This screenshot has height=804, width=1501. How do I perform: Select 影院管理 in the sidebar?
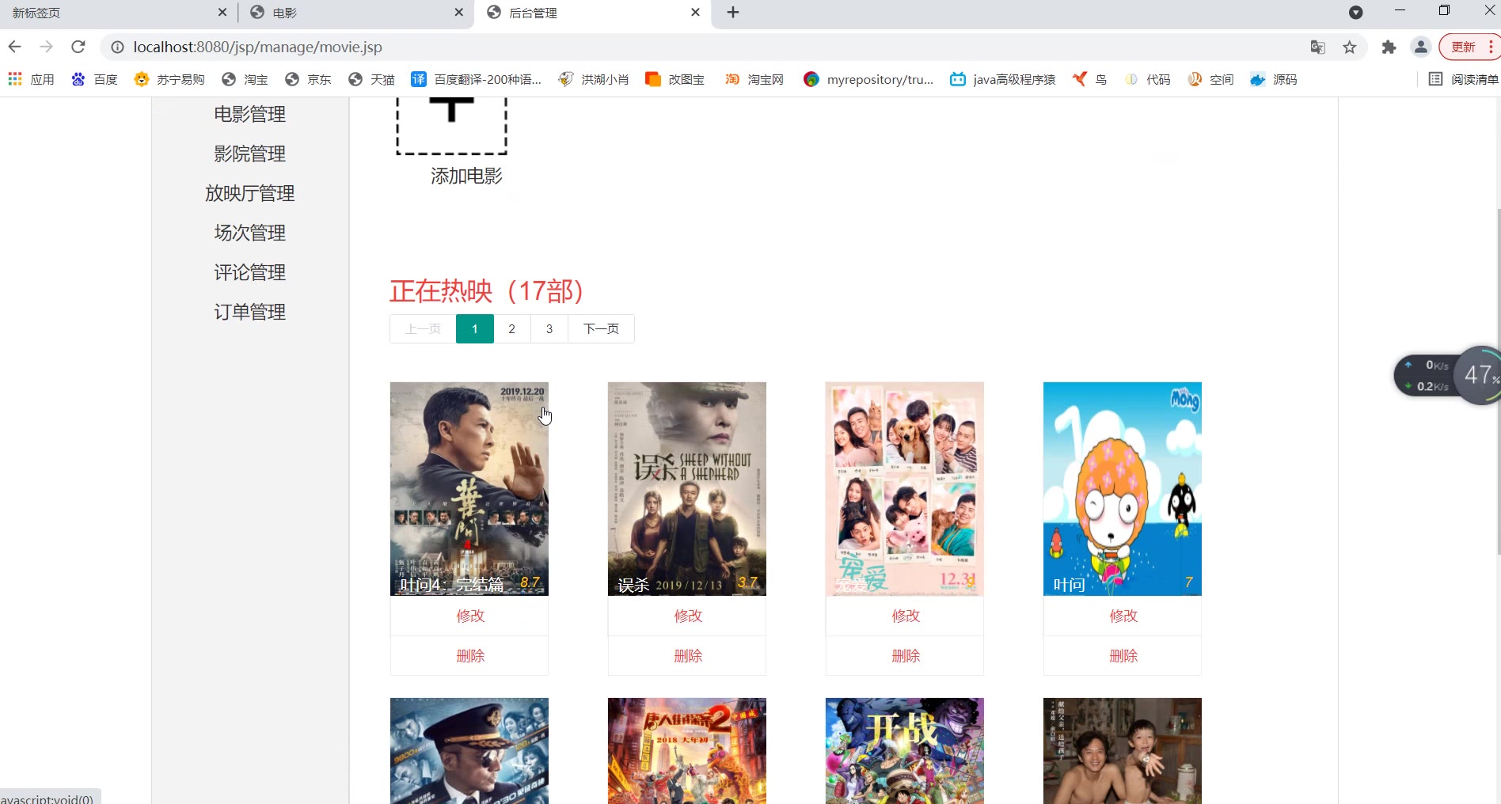pyautogui.click(x=249, y=154)
